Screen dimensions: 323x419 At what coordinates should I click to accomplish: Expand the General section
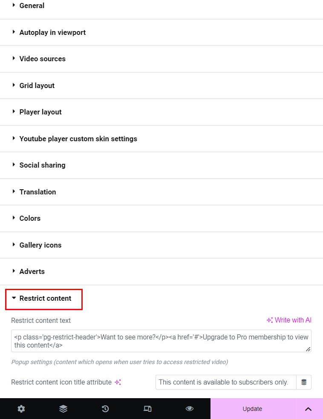32,6
